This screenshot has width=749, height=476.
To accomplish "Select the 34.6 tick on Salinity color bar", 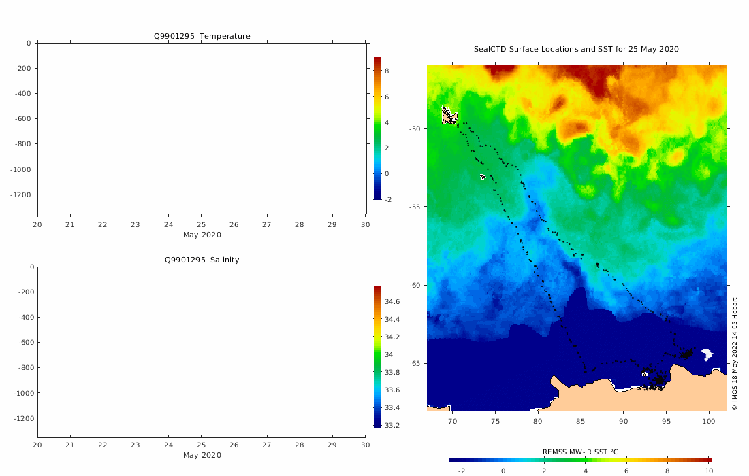I will click(x=392, y=301).
